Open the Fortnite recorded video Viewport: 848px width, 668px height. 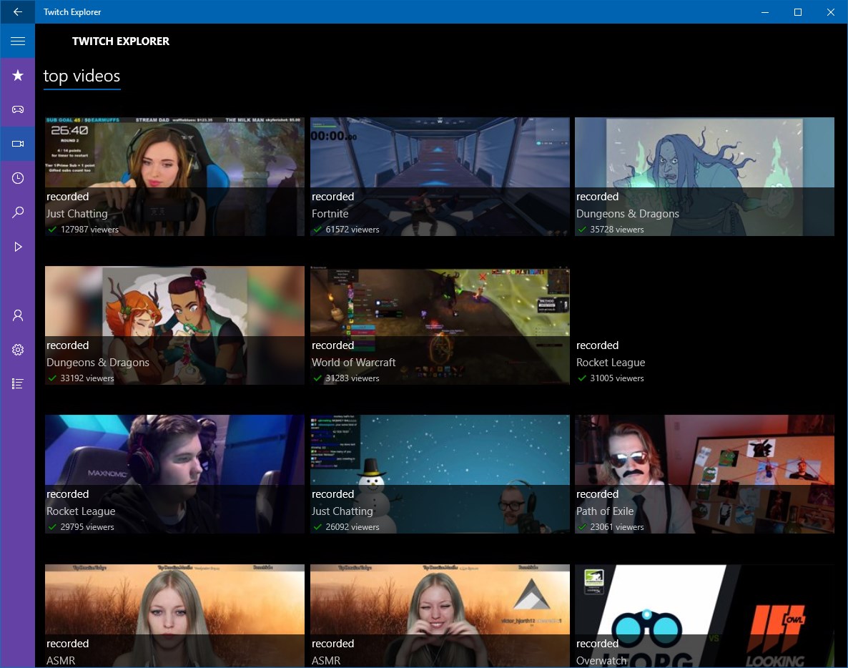click(440, 177)
